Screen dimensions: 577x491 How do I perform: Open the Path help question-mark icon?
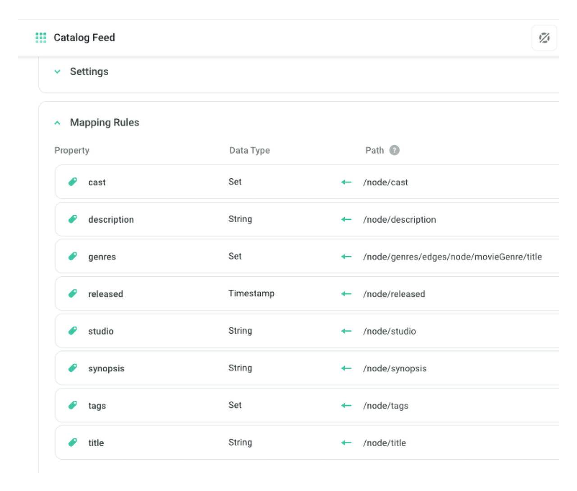(394, 150)
